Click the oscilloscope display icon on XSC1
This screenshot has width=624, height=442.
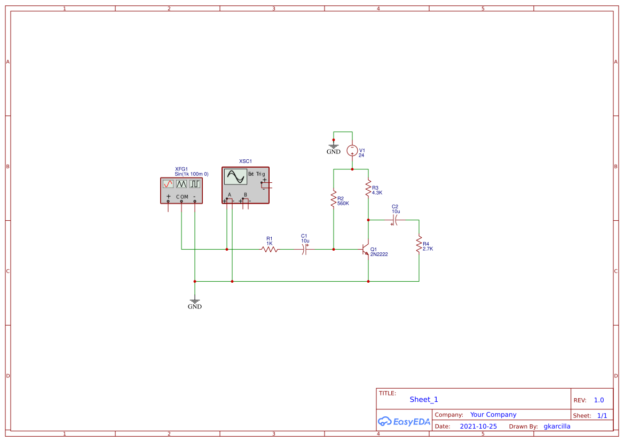click(x=235, y=176)
